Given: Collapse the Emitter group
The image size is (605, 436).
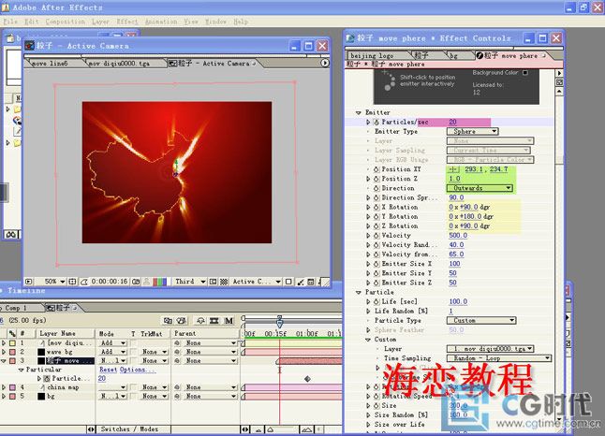Looking at the screenshot, I should click(359, 112).
